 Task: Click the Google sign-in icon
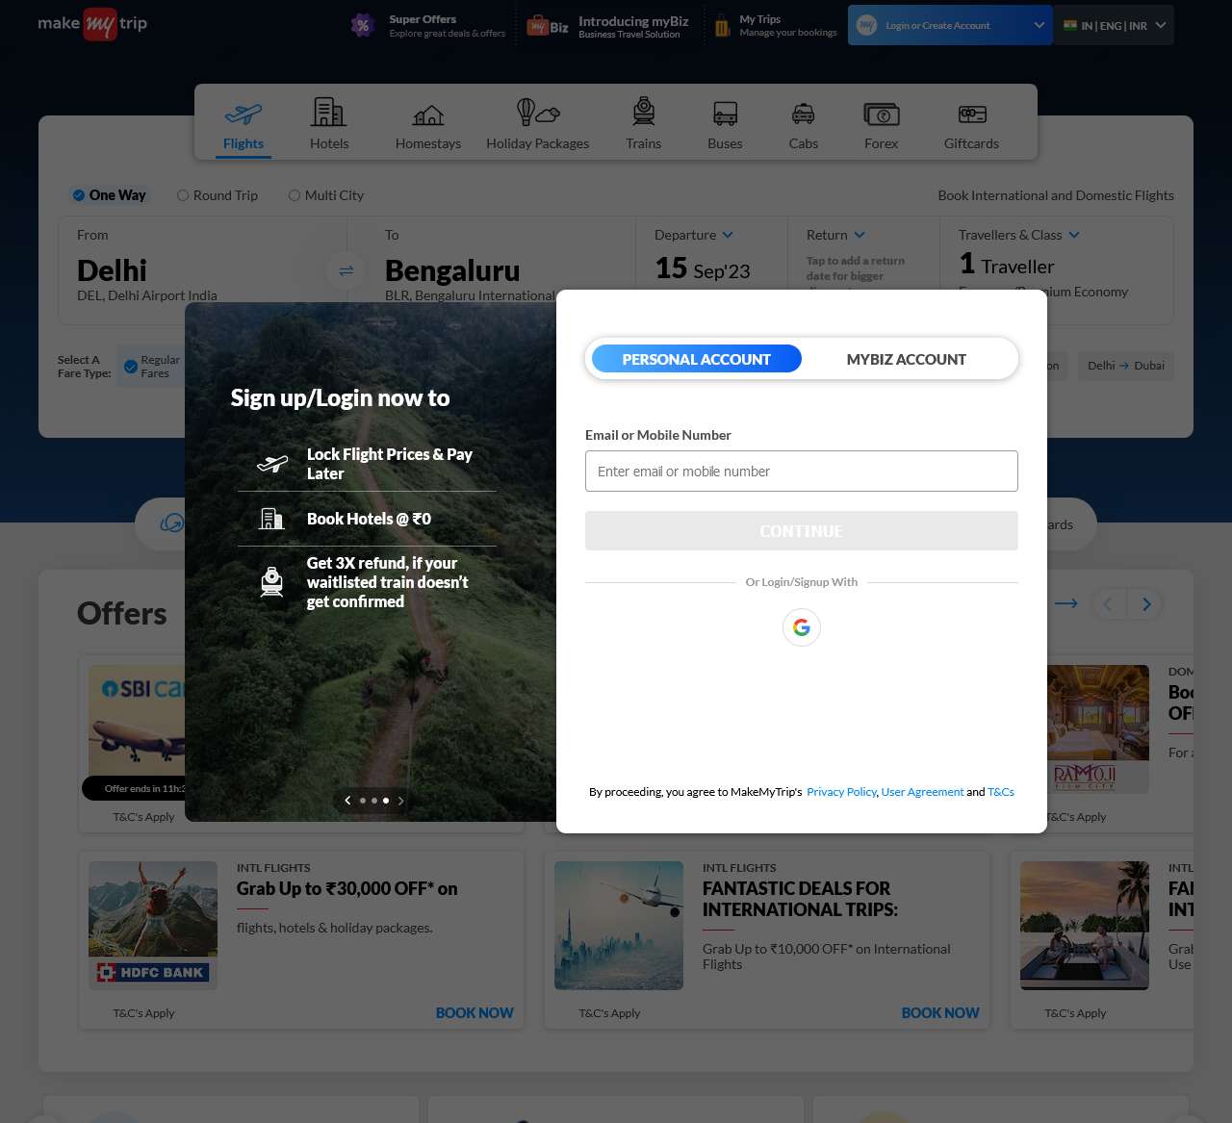(801, 627)
